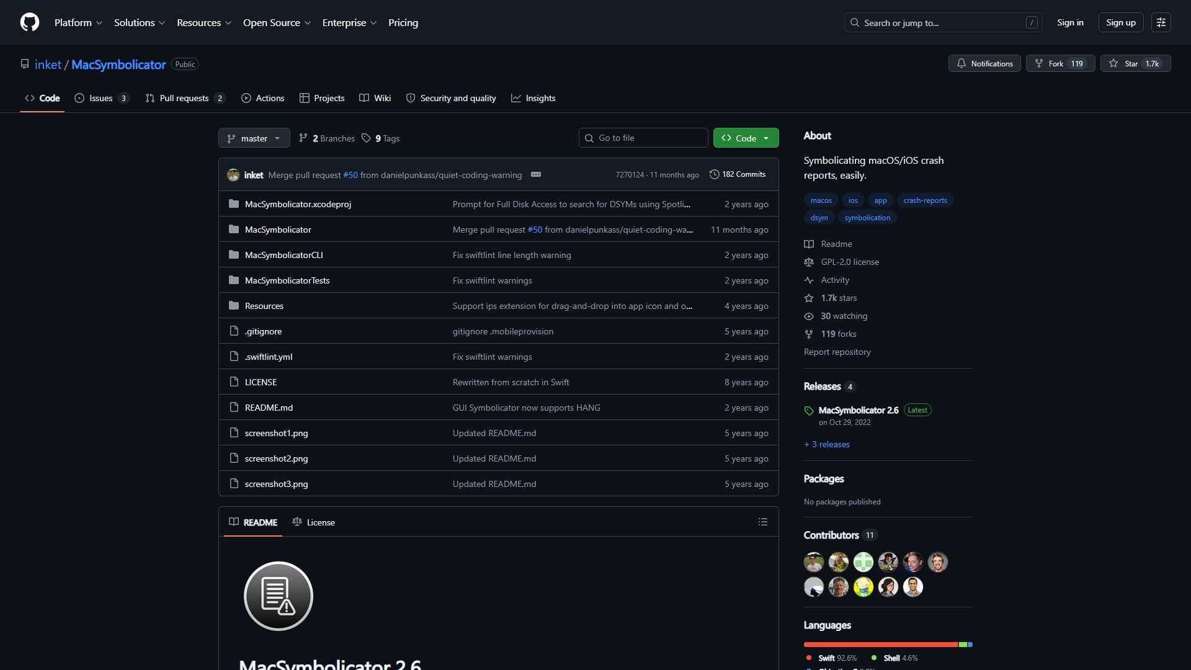The image size is (1191, 670).
Task: Open the 182 Commits history
Action: (738, 174)
